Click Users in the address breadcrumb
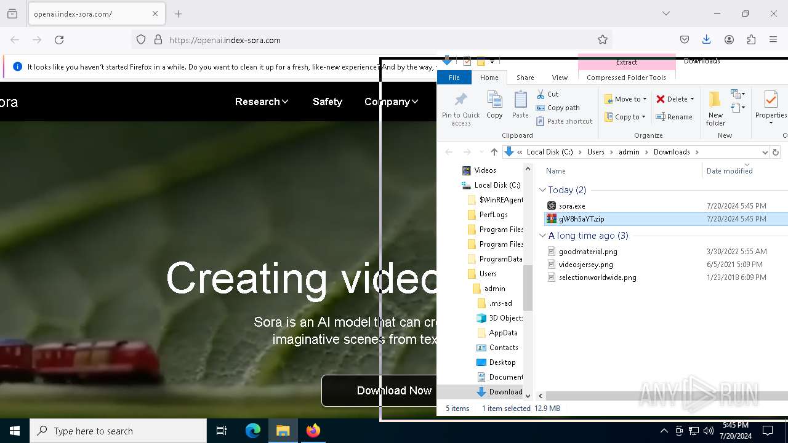788x443 pixels. (595, 152)
